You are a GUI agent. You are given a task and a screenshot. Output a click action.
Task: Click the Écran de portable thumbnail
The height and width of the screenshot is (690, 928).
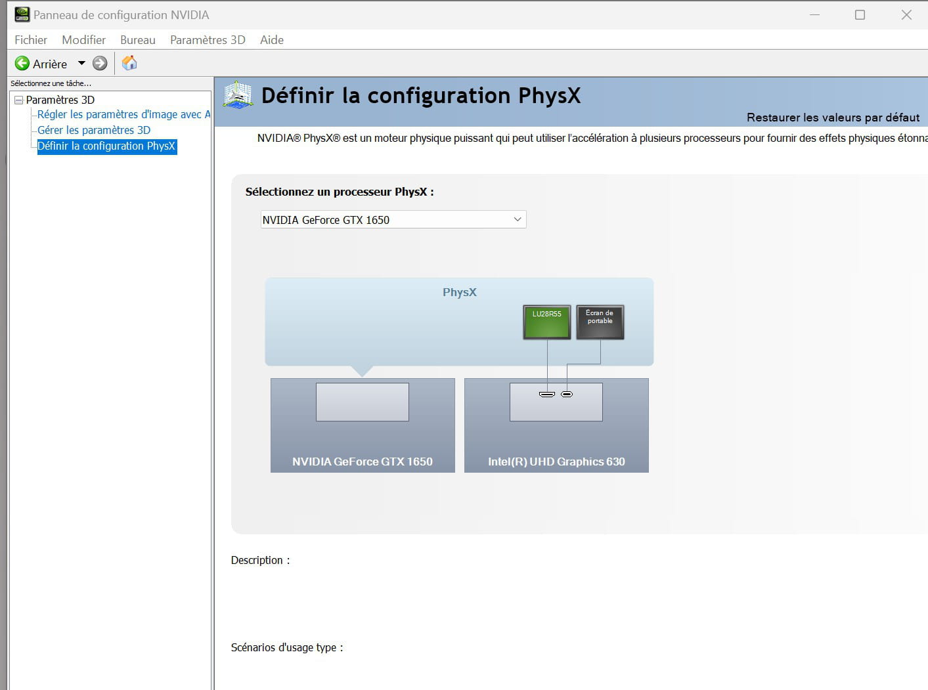click(x=600, y=322)
